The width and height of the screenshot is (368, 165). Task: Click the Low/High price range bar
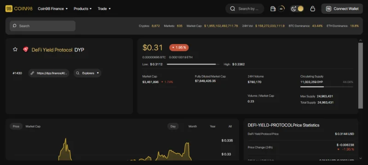click(x=193, y=64)
